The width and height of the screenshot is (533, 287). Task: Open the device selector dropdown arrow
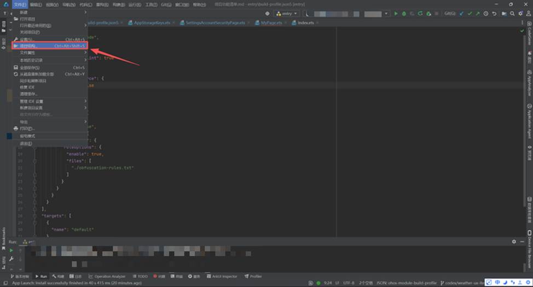385,13
